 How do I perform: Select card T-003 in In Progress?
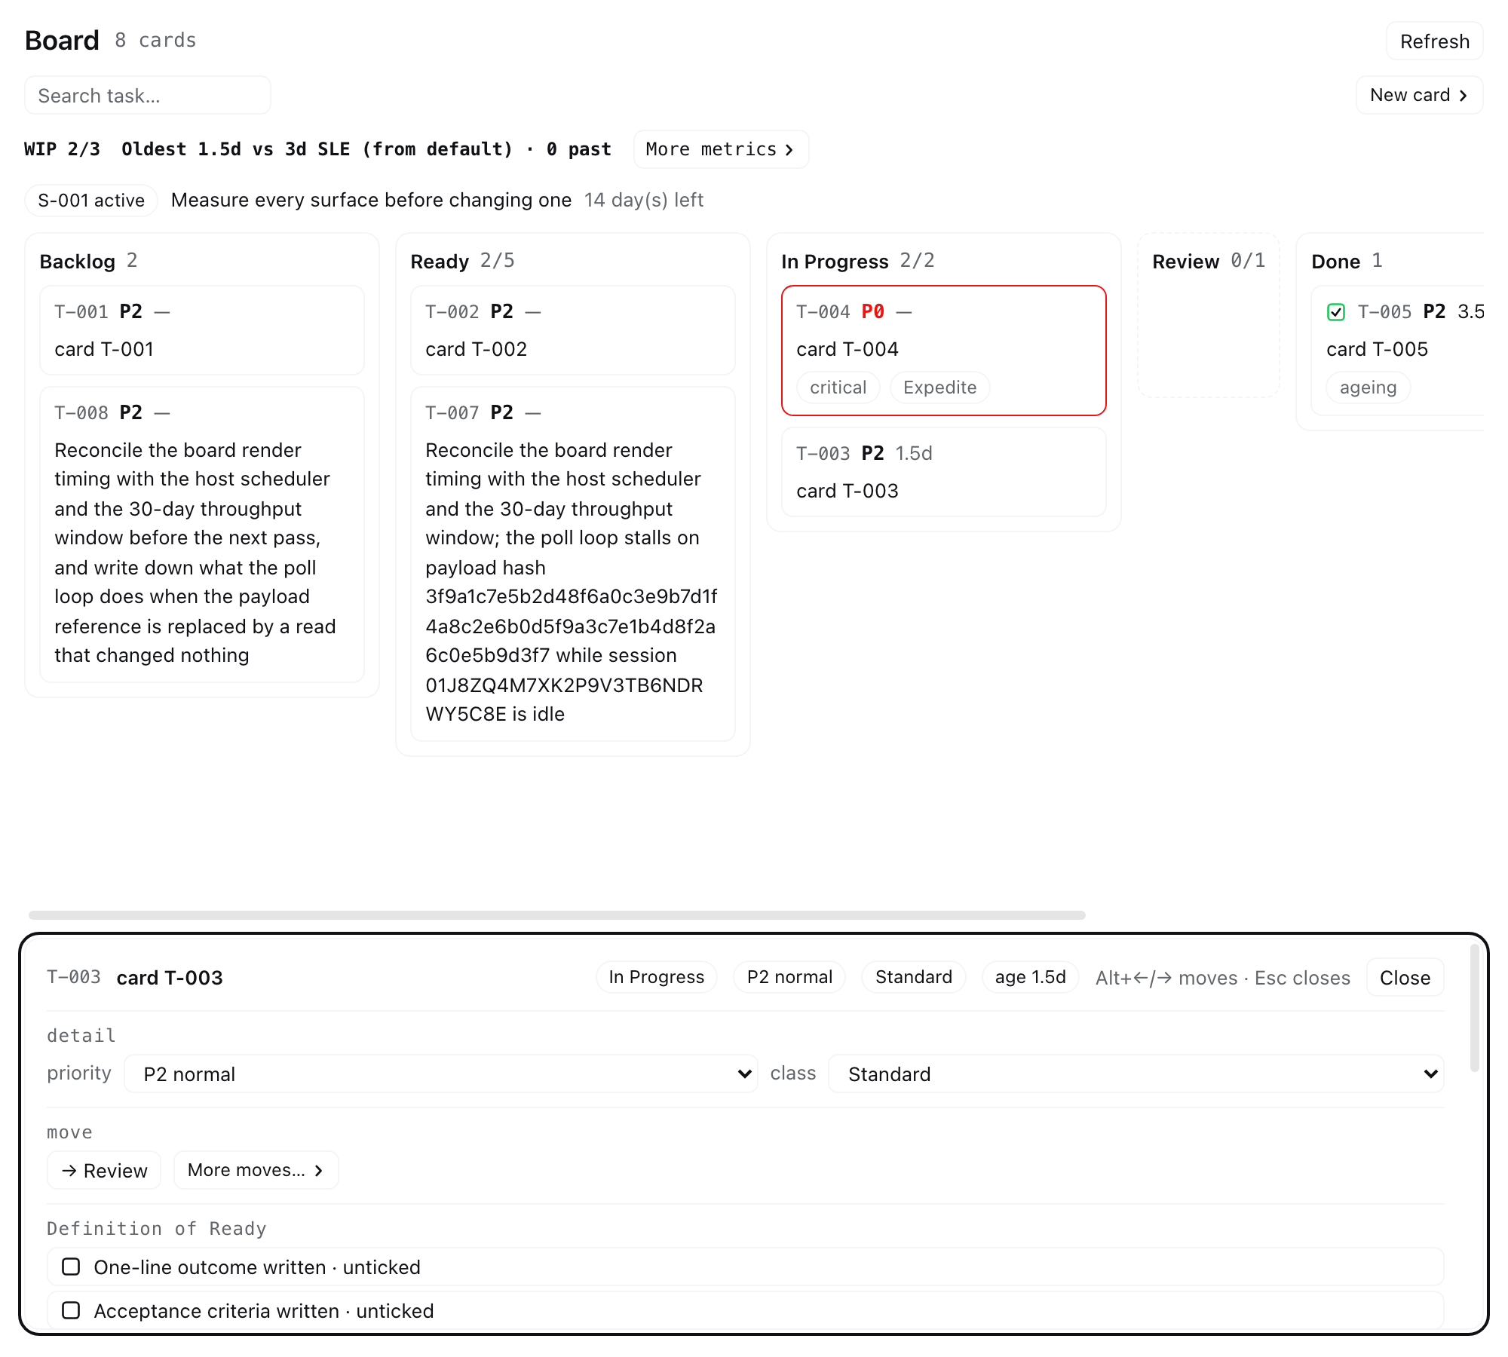point(944,472)
